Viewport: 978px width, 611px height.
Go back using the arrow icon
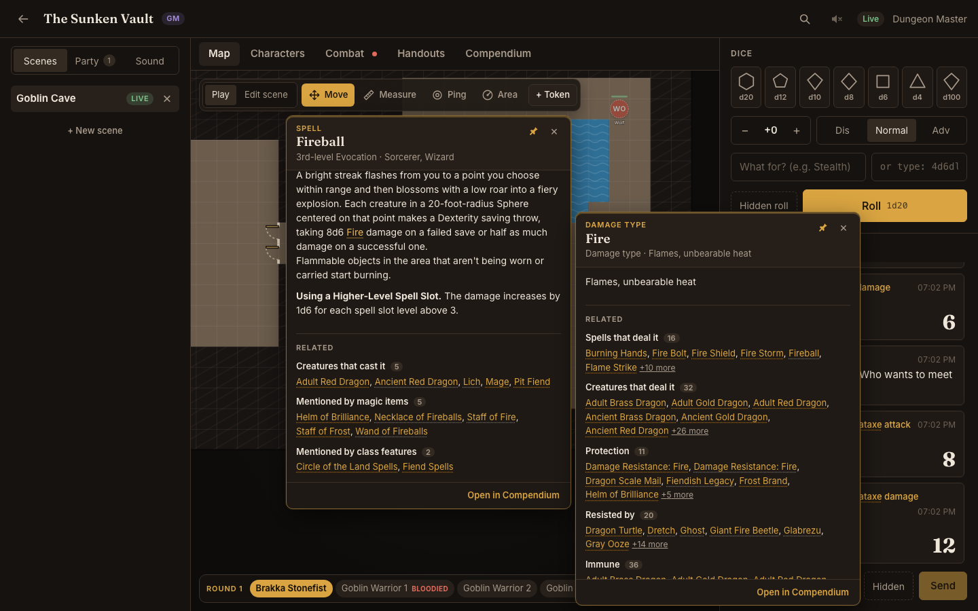click(23, 19)
